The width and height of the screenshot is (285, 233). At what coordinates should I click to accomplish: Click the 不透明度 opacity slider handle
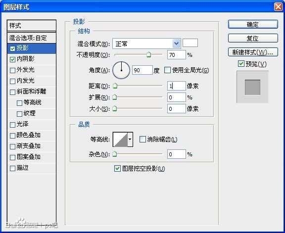(x=148, y=54)
